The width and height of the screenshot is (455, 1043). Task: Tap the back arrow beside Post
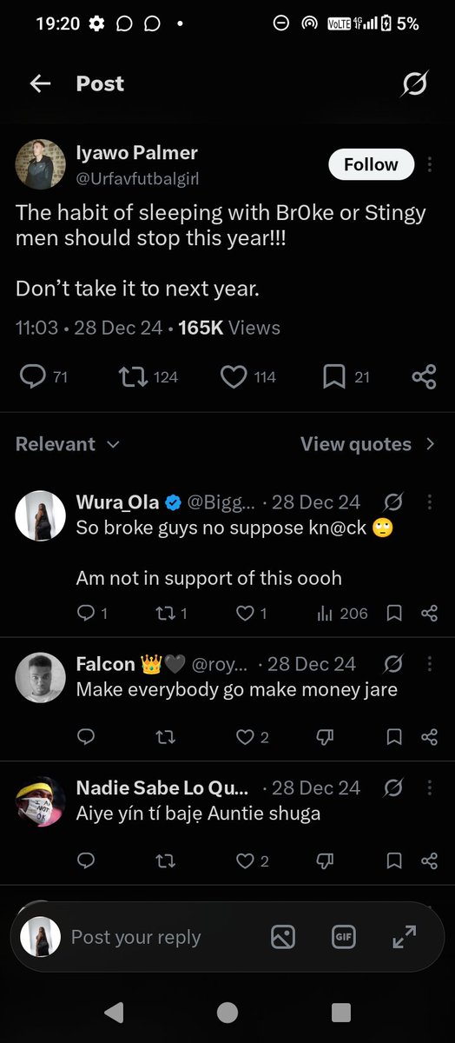40,83
